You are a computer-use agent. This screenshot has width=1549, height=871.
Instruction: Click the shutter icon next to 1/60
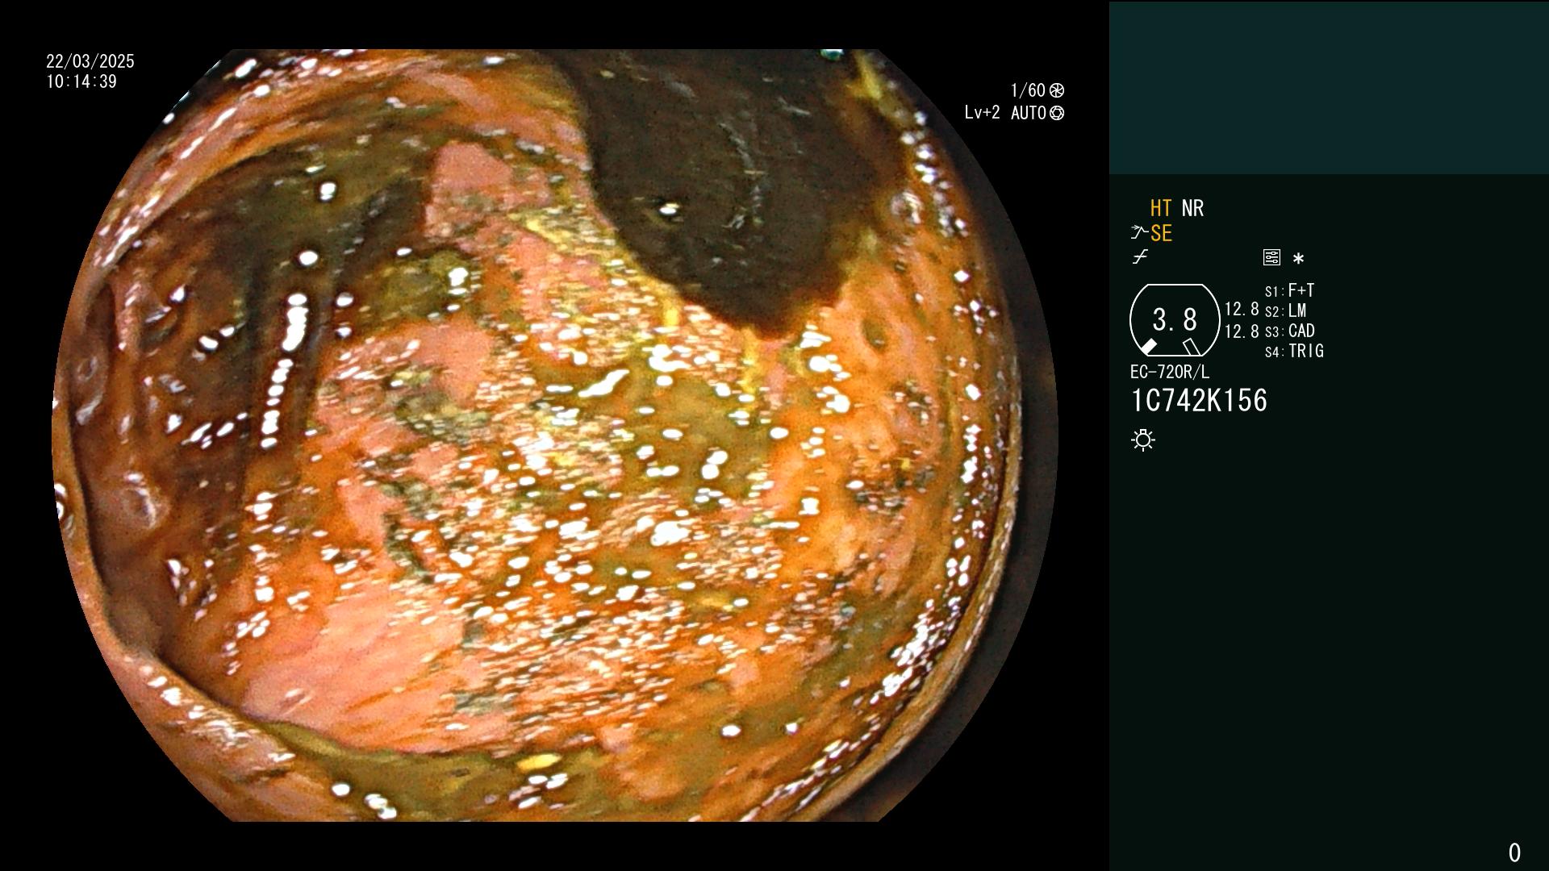1057,90
